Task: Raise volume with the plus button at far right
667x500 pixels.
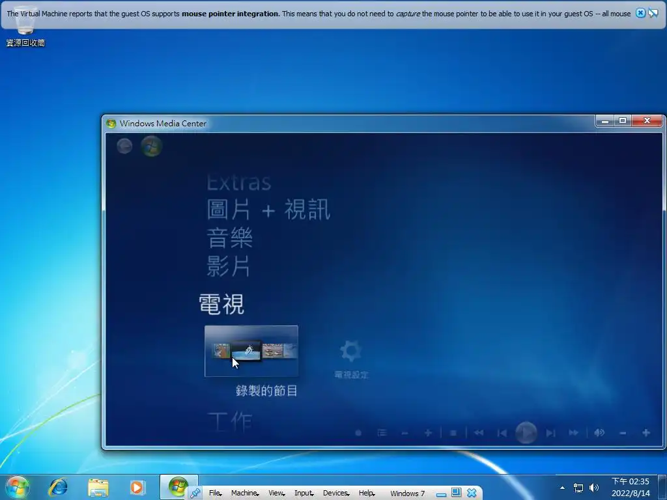Action: [x=646, y=433]
